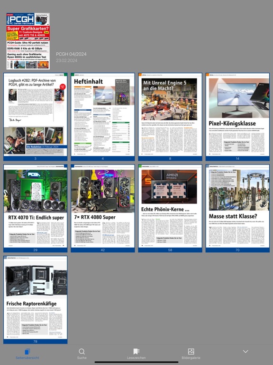The image size is (273, 365).
Task: Open the Pixel-Königsklasse page 14 thumbnail
Action: (237, 117)
